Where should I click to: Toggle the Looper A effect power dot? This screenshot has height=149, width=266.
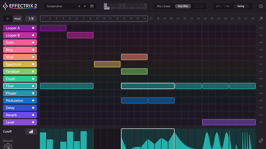pos(33,28)
